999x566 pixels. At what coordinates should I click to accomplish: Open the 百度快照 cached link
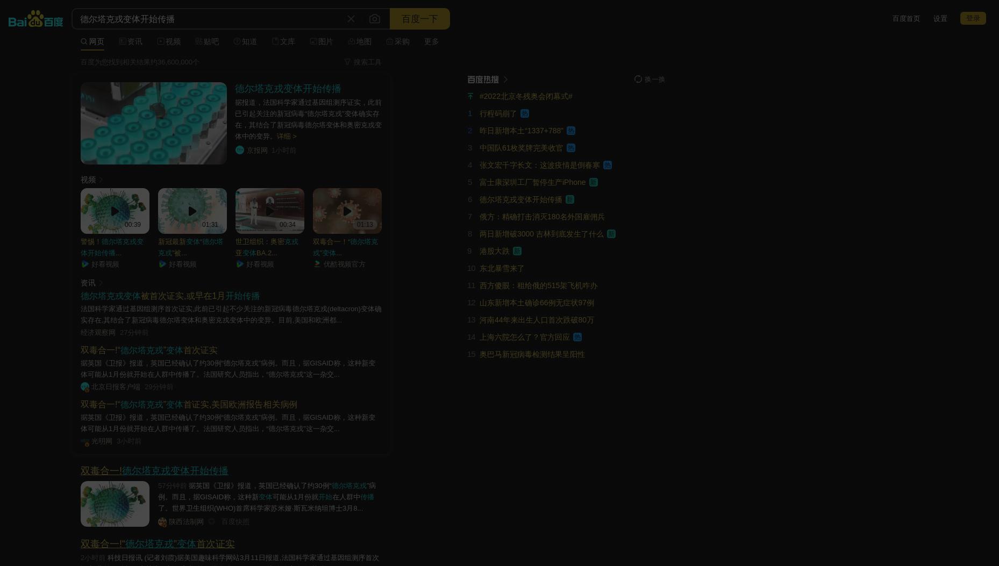pyautogui.click(x=236, y=522)
